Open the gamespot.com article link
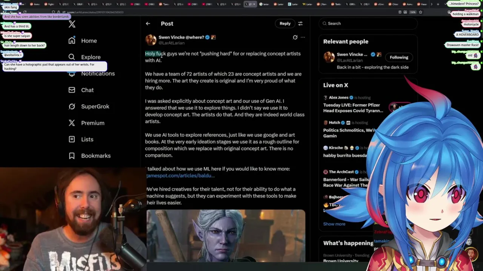Screen dimensions: 483x271 (x=180, y=175)
